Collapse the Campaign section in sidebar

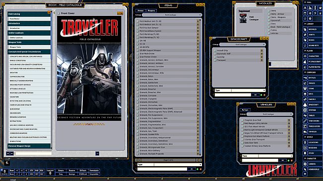312,72
